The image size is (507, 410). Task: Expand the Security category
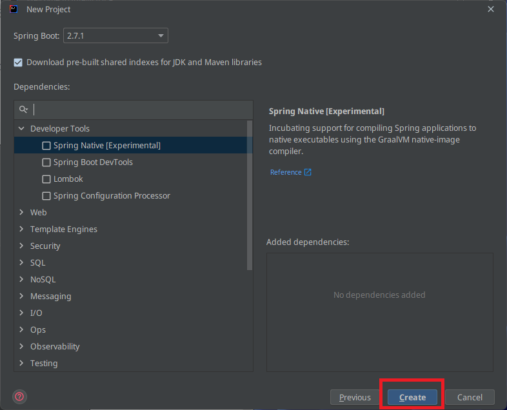[21, 246]
